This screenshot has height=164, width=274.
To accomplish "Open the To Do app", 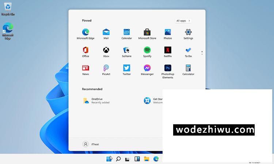I will 188,52.
